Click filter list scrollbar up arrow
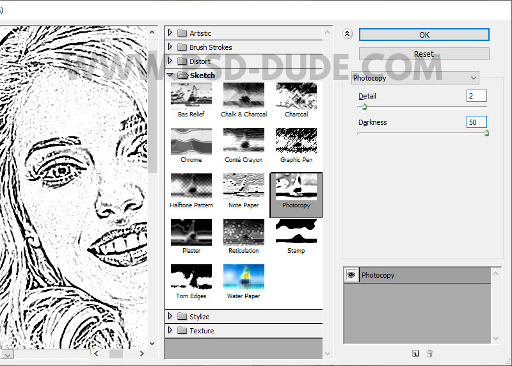The image size is (512, 366). [328, 33]
